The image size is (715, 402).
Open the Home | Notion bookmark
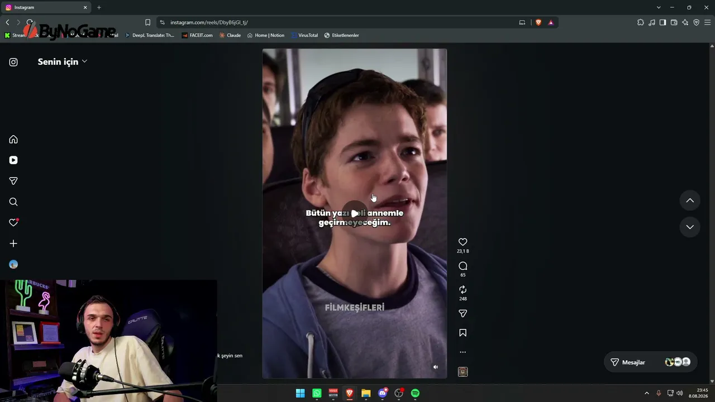pyautogui.click(x=266, y=35)
